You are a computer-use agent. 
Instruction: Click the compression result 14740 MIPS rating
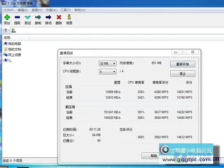point(185,97)
